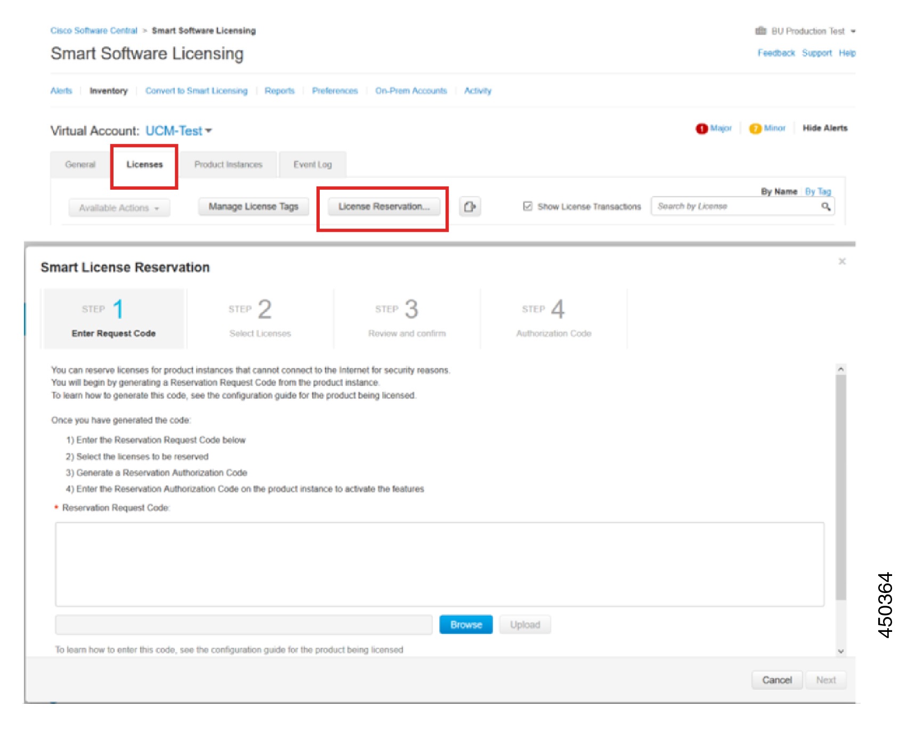This screenshot has width=915, height=731.
Task: Click the scroll-up arrow in the dialog
Action: [840, 368]
